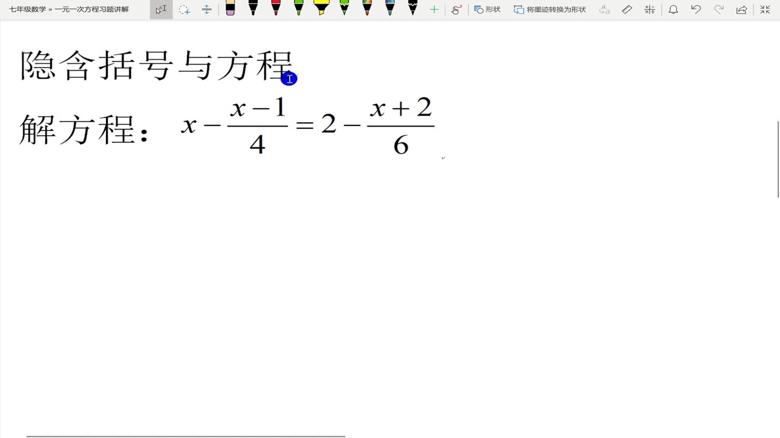Open notifications bell

[673, 10]
